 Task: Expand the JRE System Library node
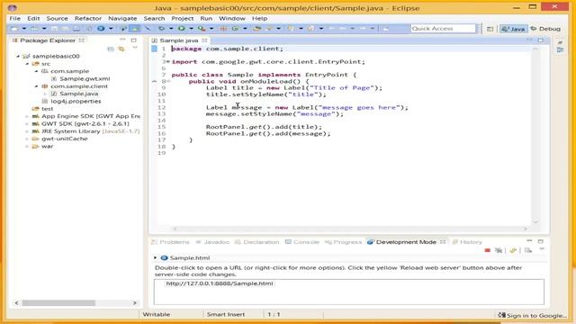pos(27,131)
